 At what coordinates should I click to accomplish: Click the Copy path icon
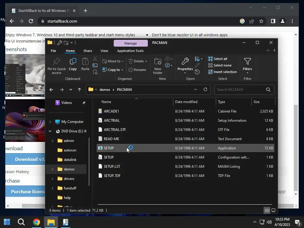95,66
